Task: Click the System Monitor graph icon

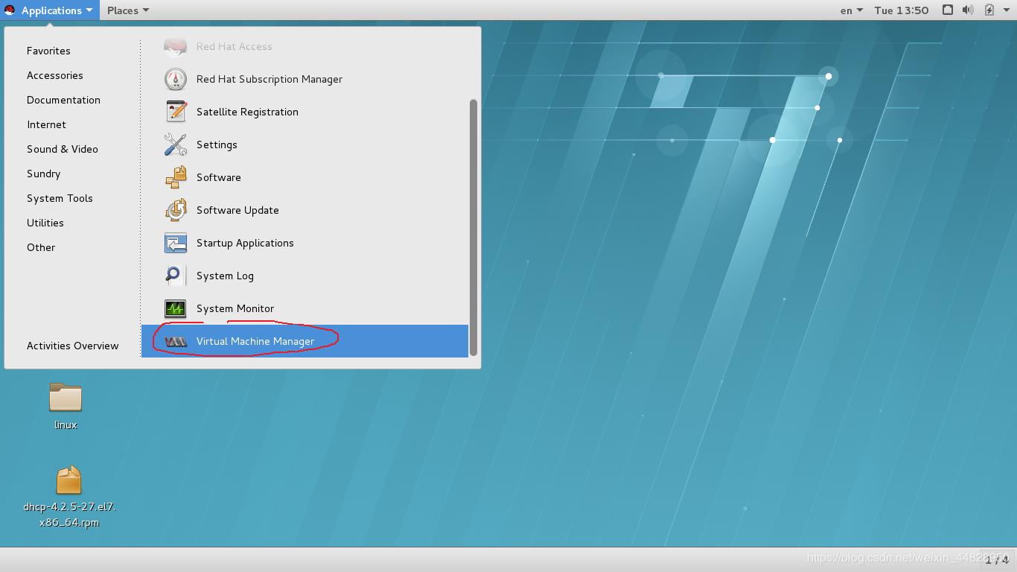Action: point(175,308)
